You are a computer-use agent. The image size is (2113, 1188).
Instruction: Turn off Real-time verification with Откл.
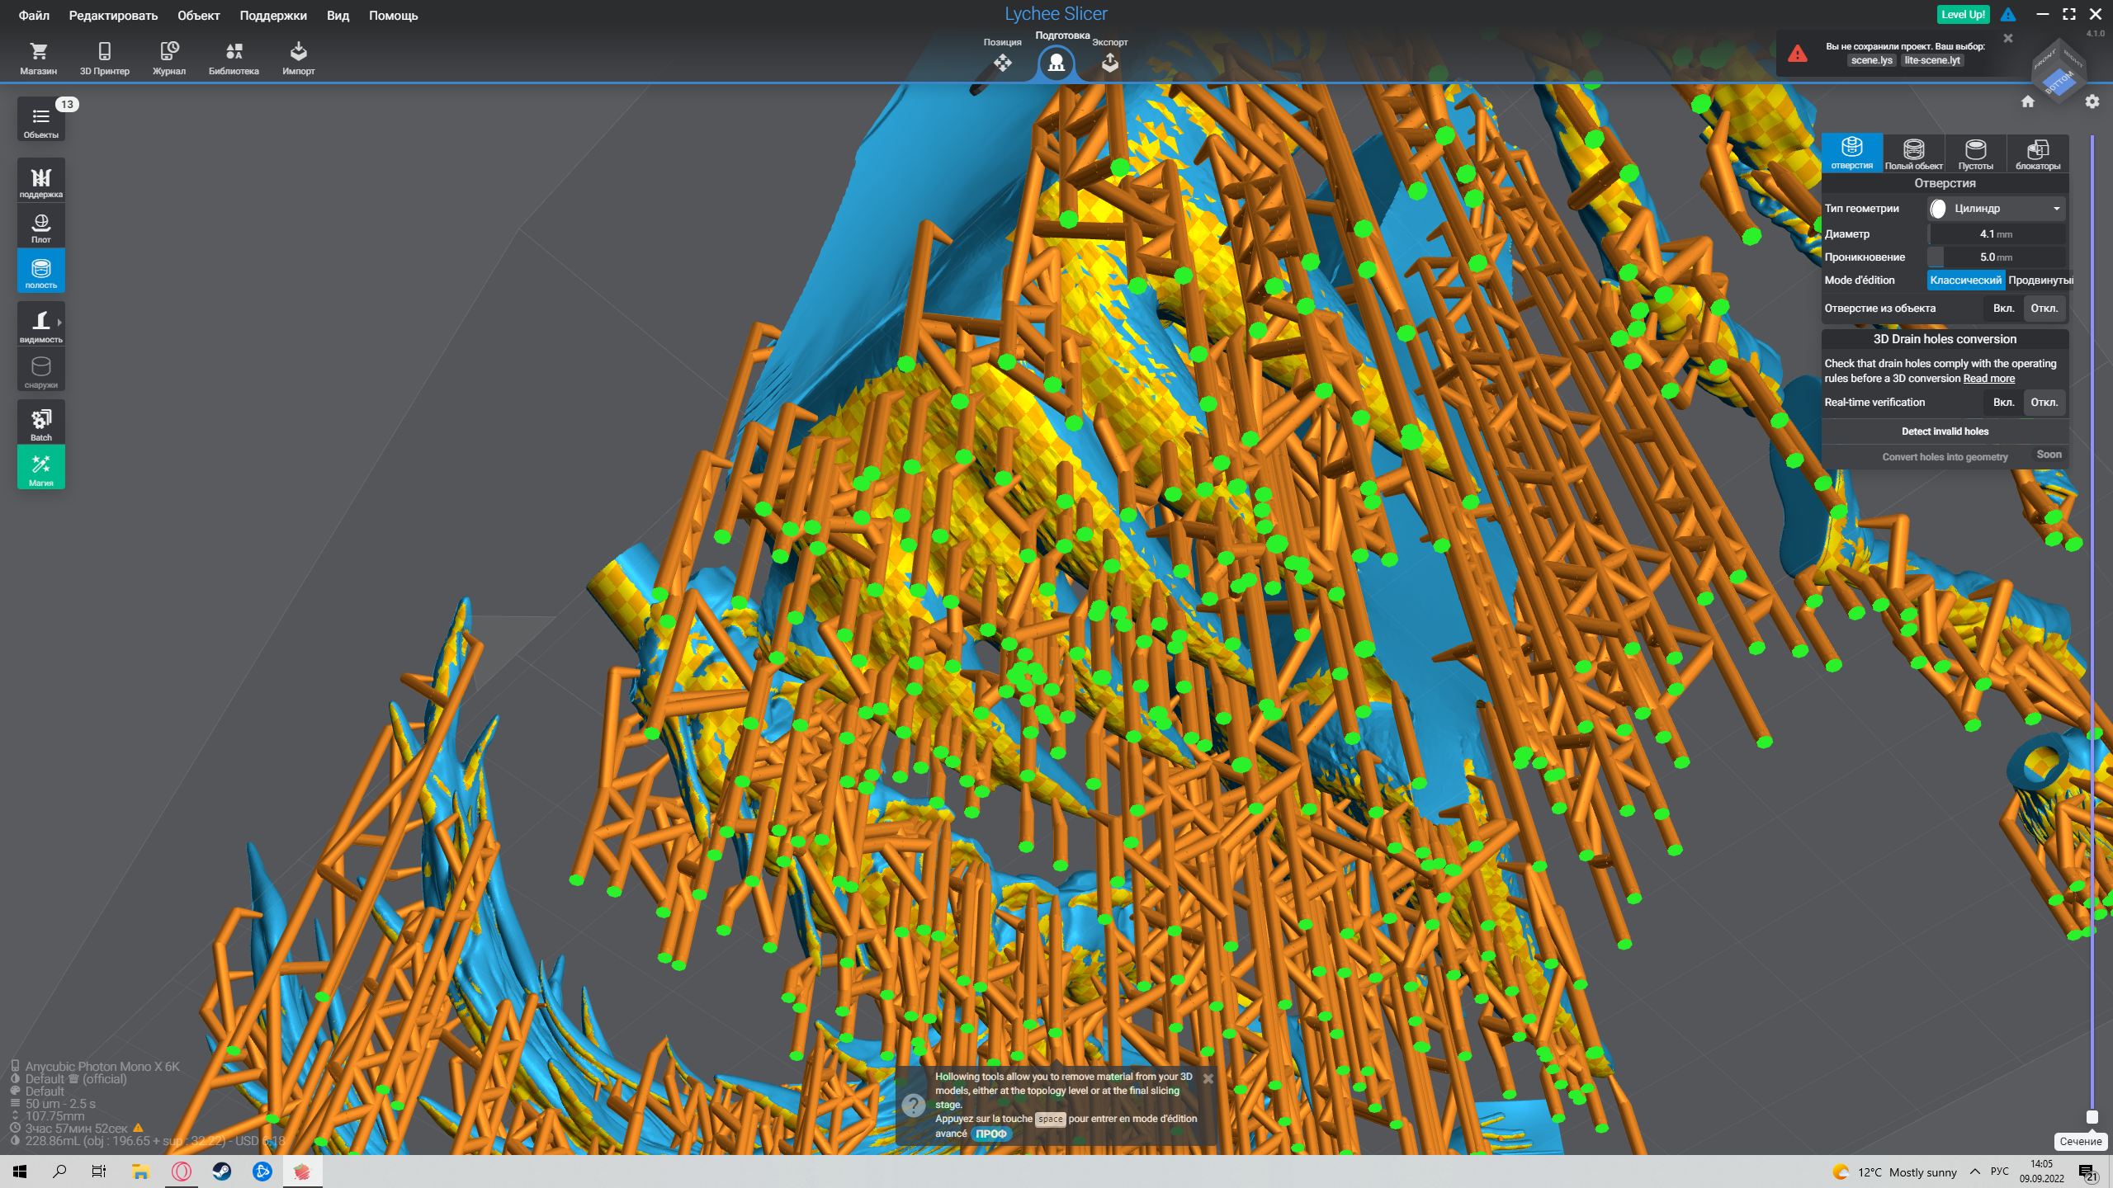coord(2044,403)
